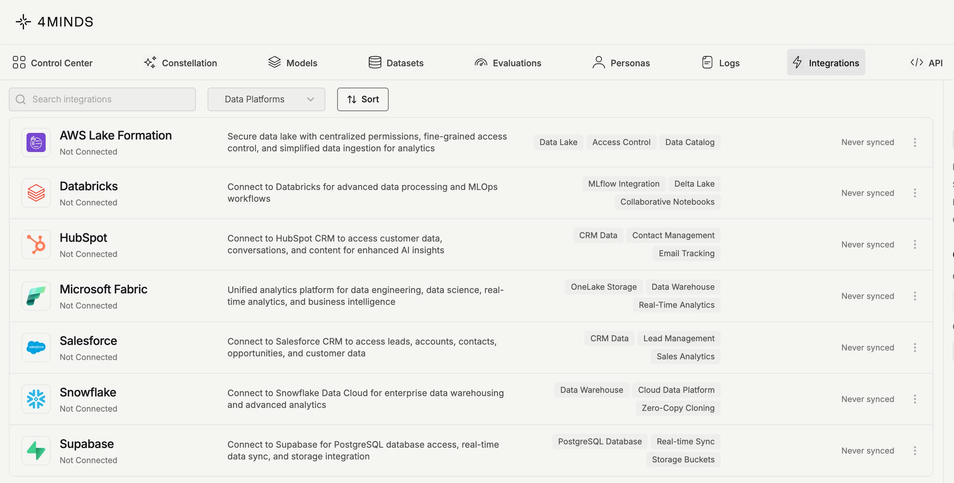Click the Storage Buckets tag
The image size is (954, 483).
683,459
